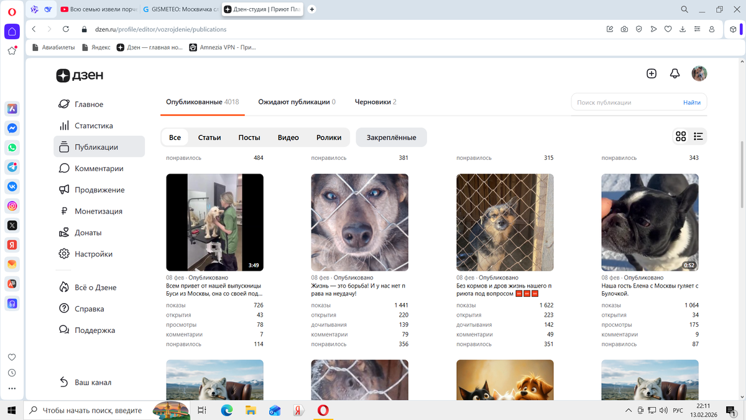Open Opera bookmarks heart in sidebar
The width and height of the screenshot is (746, 420).
click(12, 357)
